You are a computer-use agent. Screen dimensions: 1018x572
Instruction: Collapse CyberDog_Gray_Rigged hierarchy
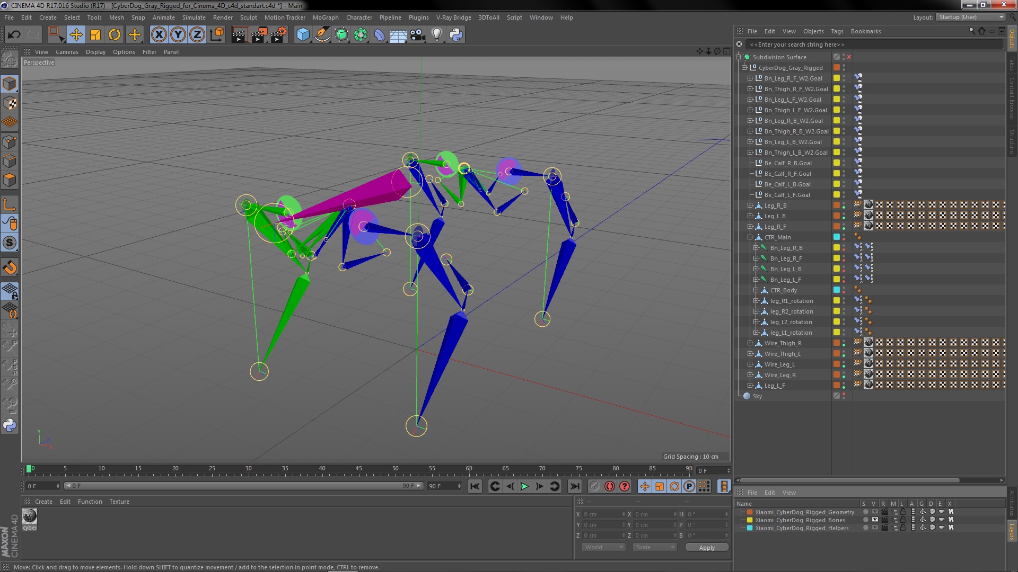[744, 68]
